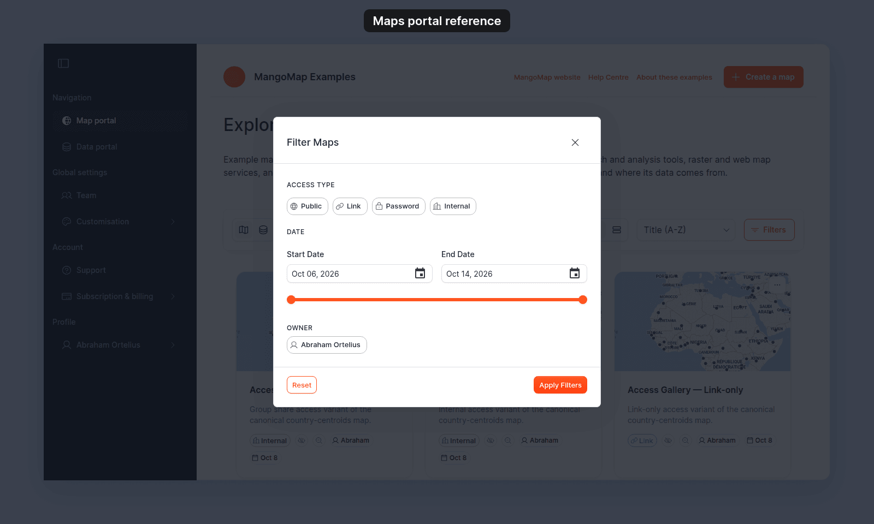This screenshot has height=524, width=874.
Task: Select the left date range slider handle
Action: (x=291, y=300)
